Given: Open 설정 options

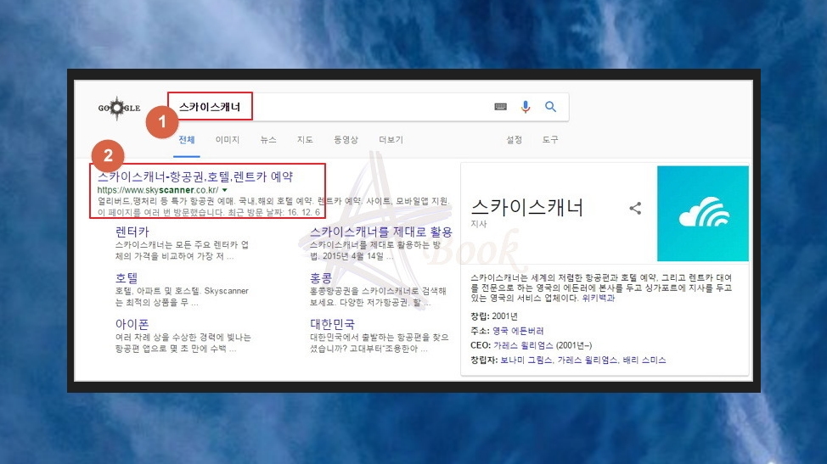Looking at the screenshot, I should pyautogui.click(x=514, y=140).
